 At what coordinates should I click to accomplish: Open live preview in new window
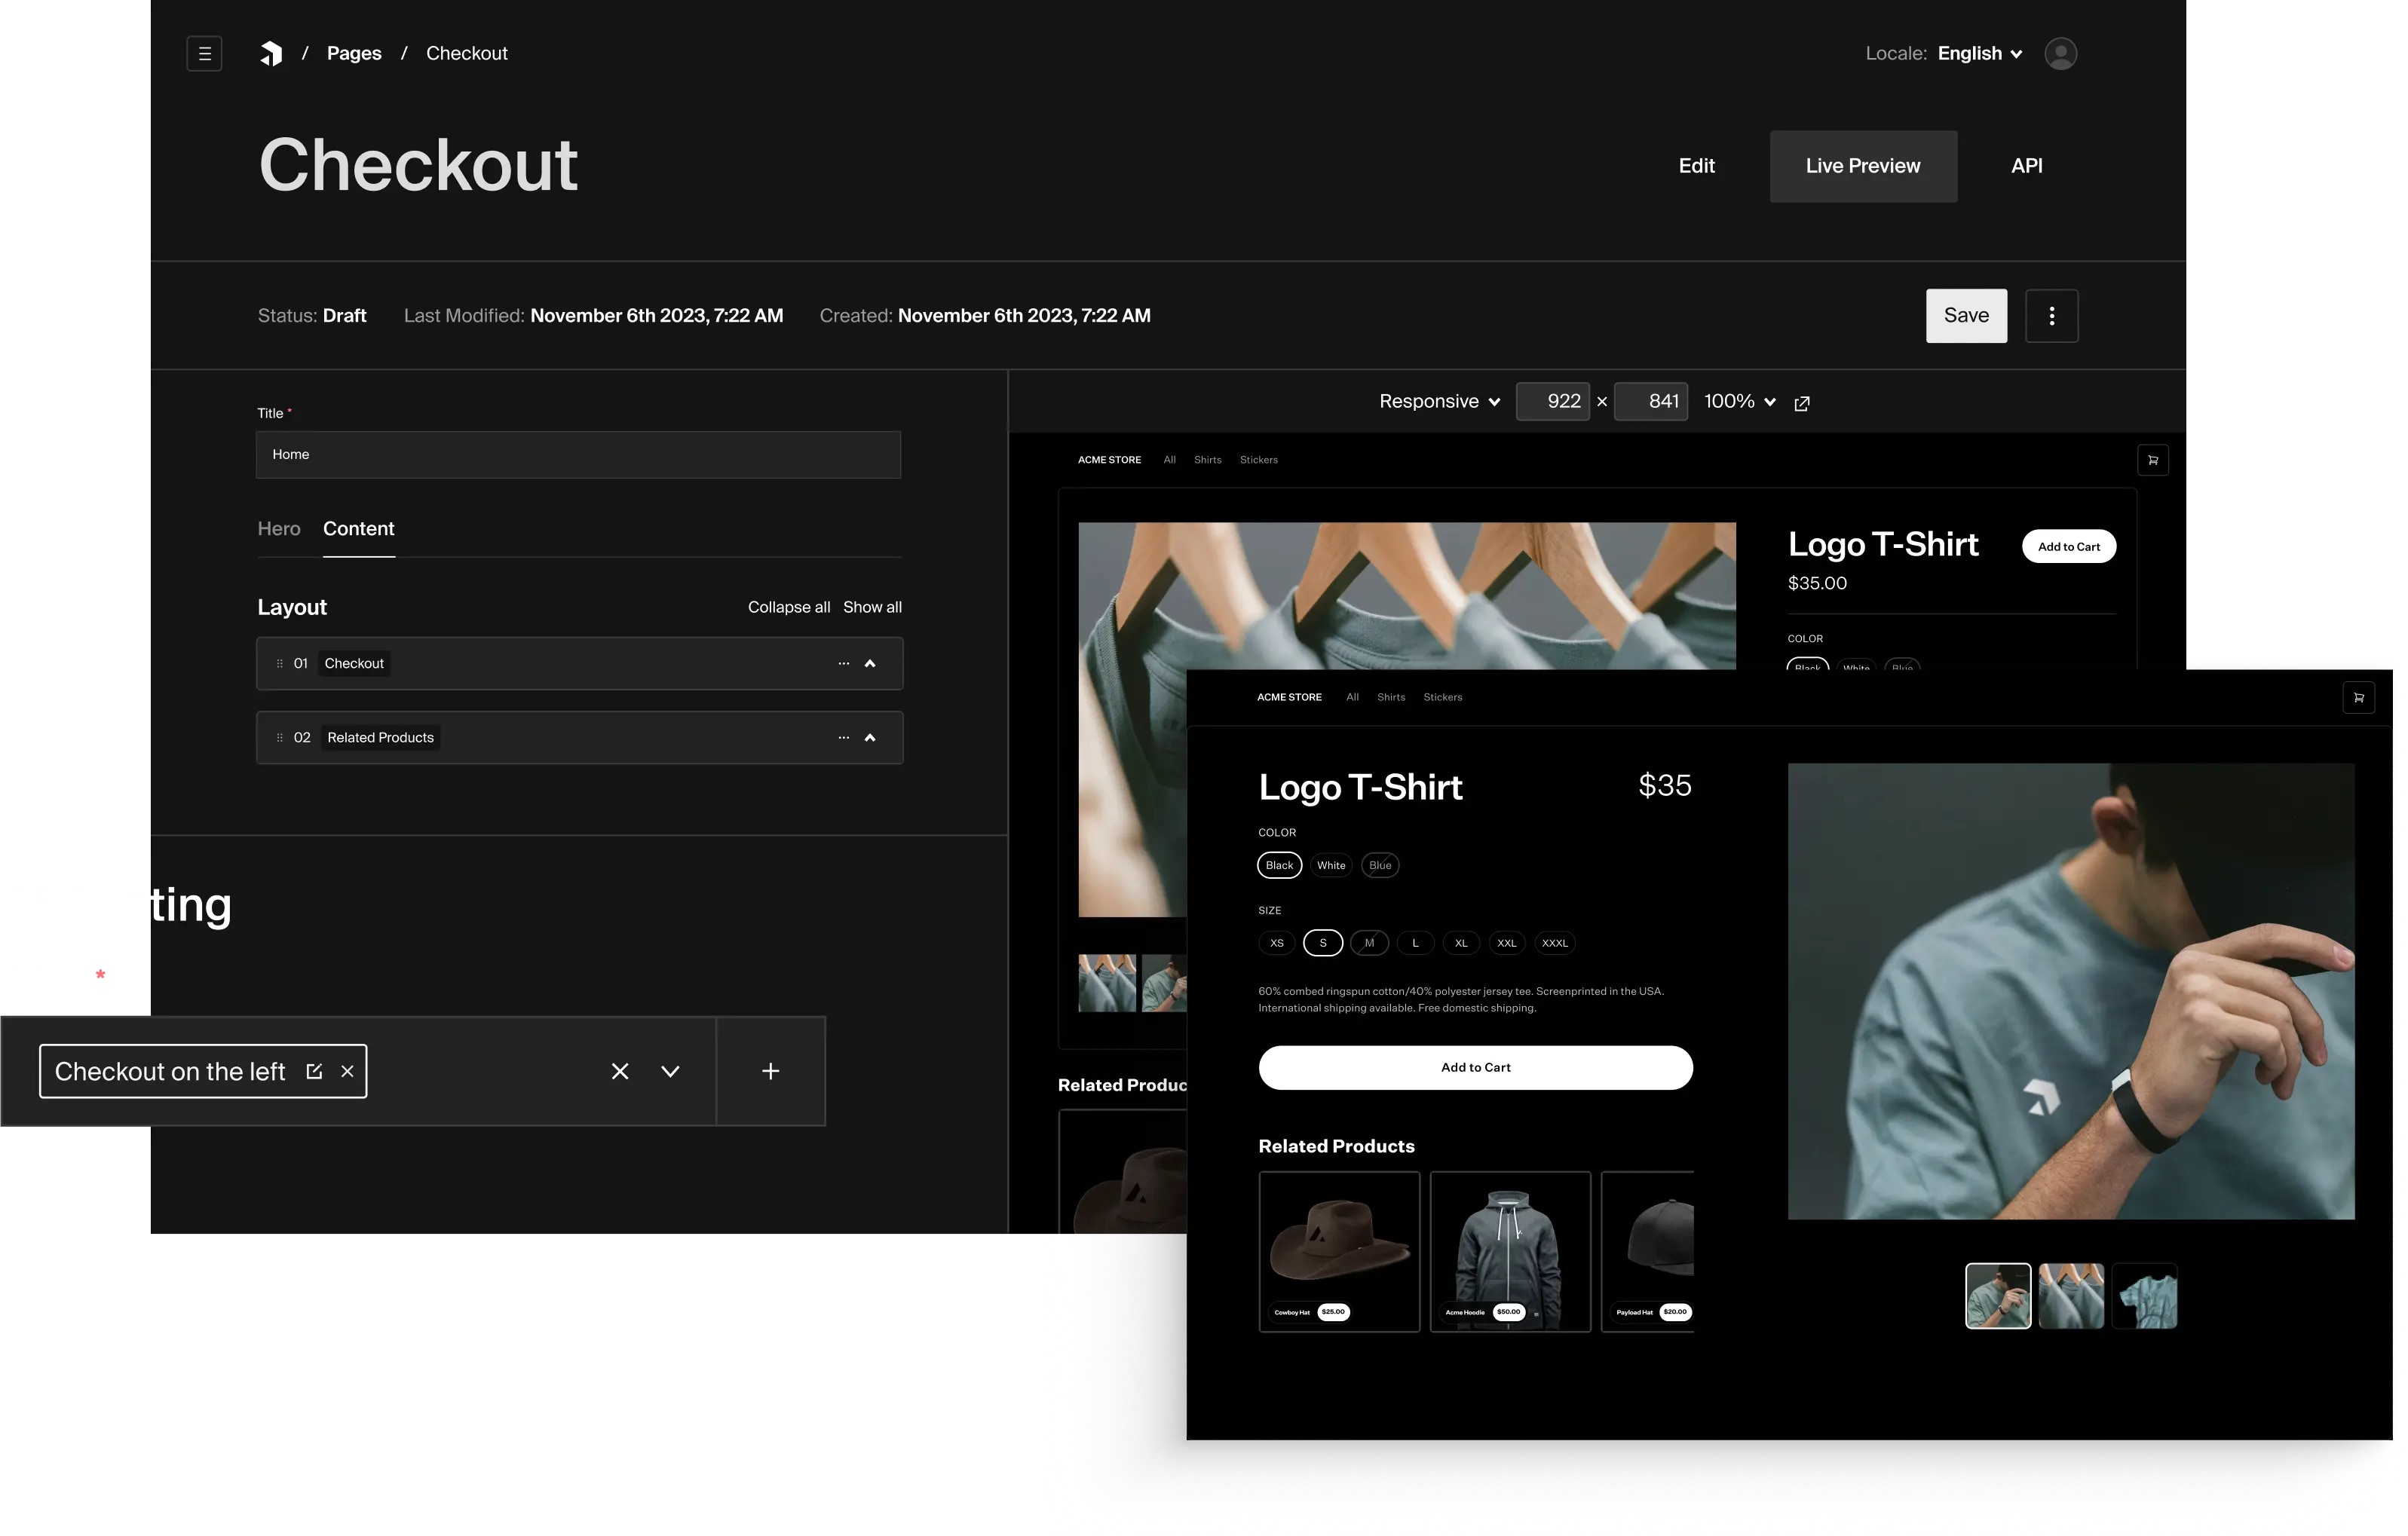[x=1801, y=403]
